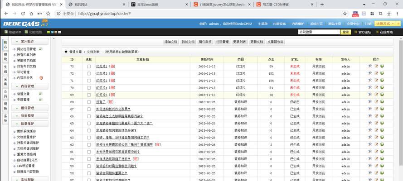Click the browser address bar URL
The image size is (403, 181).
click(104, 14)
